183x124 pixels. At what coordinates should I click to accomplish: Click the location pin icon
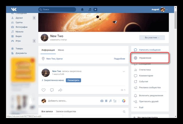coord(43,59)
